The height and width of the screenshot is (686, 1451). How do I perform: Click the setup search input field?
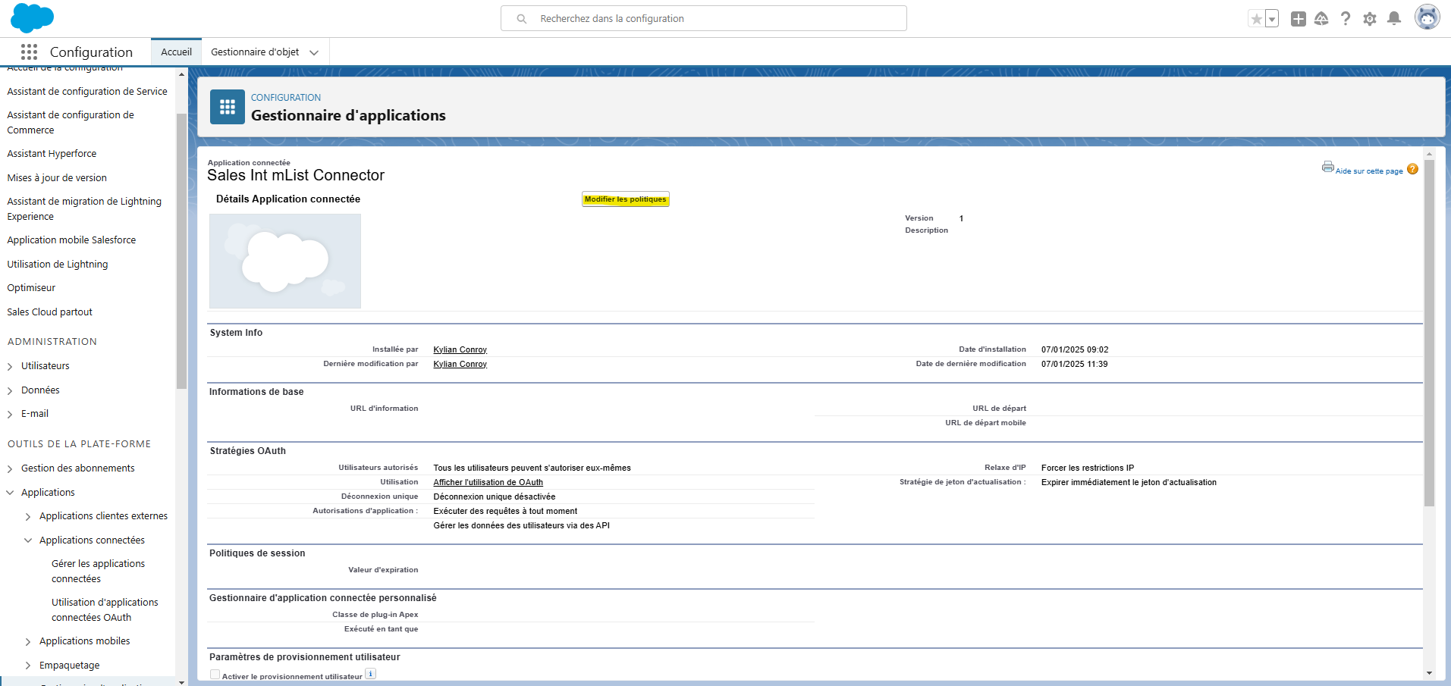(704, 18)
